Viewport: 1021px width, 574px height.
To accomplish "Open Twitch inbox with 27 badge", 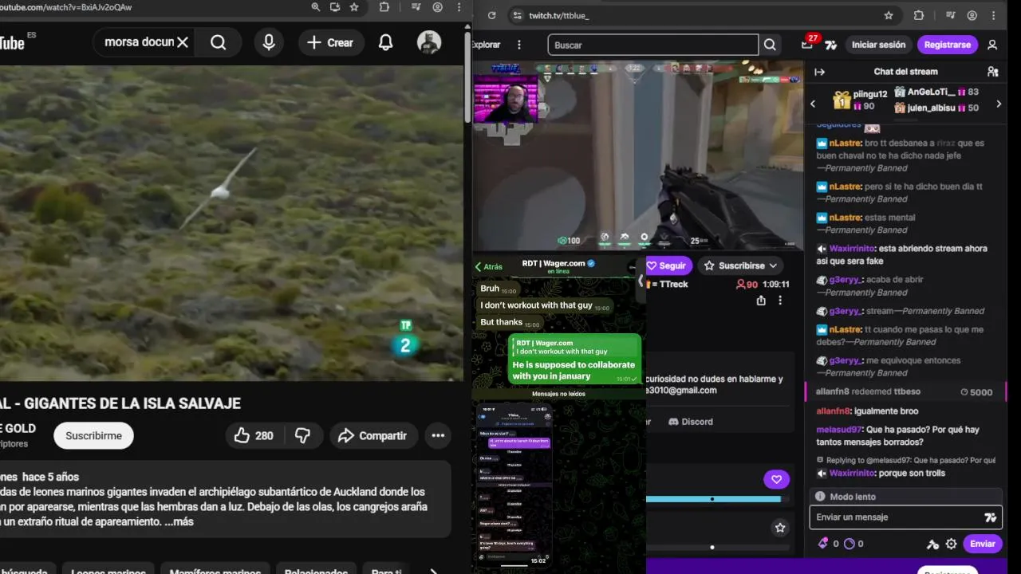I will pyautogui.click(x=808, y=44).
